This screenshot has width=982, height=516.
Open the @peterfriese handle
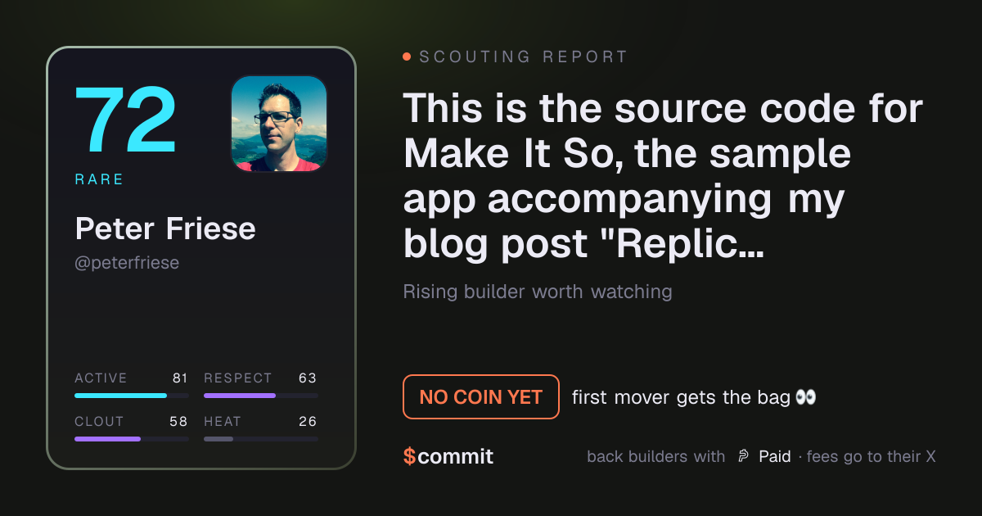point(127,263)
